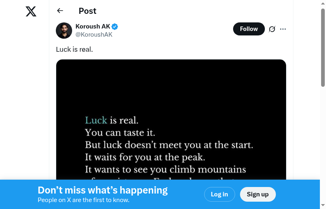The height and width of the screenshot is (209, 326).
Task: Click Koroush AK's profile avatar
Action: (64, 31)
